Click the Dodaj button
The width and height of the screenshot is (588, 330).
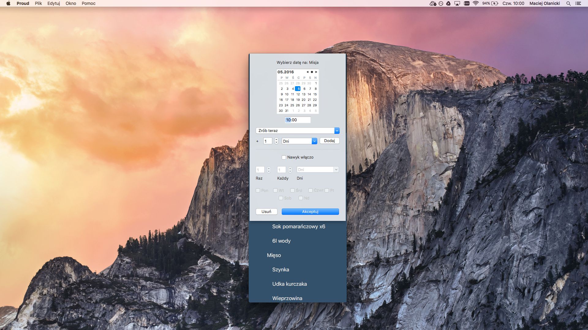pyautogui.click(x=329, y=141)
